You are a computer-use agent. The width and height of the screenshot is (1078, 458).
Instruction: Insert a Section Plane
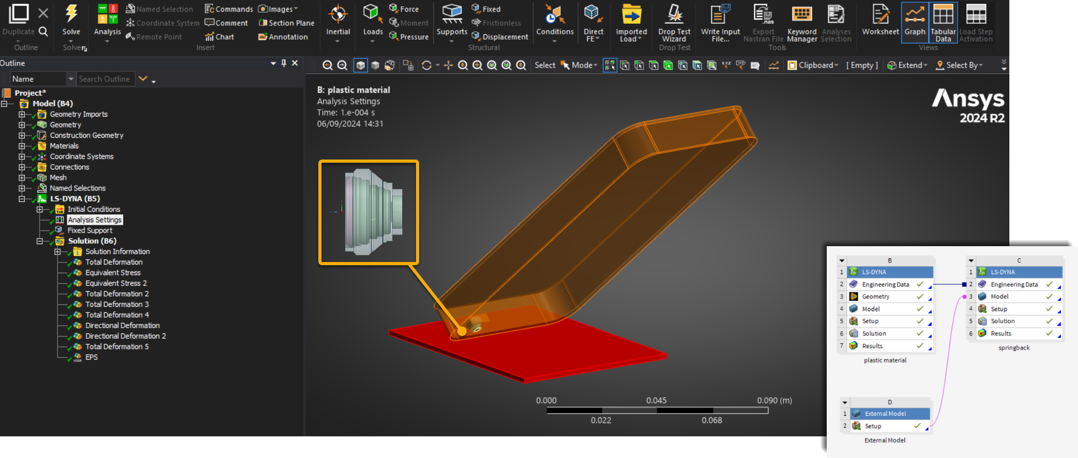click(286, 23)
